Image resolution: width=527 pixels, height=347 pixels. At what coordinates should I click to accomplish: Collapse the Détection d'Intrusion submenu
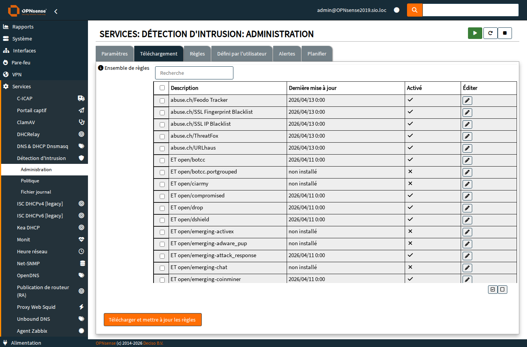tap(45, 158)
